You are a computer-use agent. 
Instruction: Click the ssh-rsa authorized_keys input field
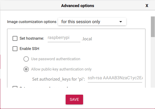point(115,79)
